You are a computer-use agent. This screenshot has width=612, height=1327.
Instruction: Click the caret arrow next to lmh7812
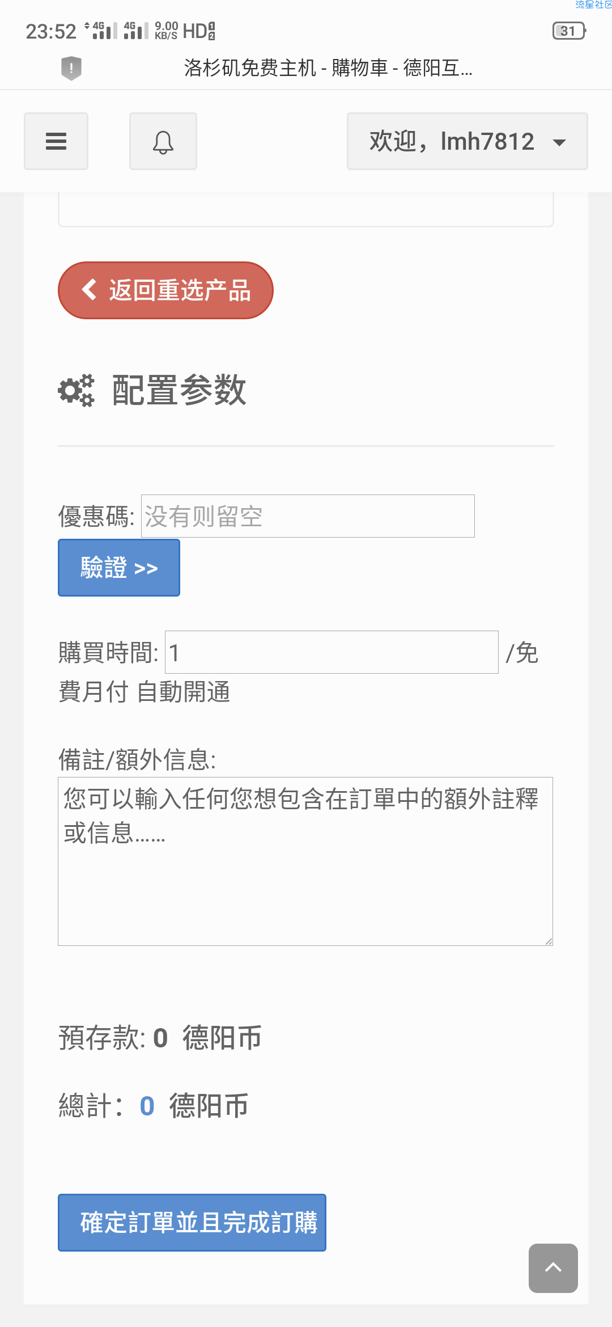point(559,142)
